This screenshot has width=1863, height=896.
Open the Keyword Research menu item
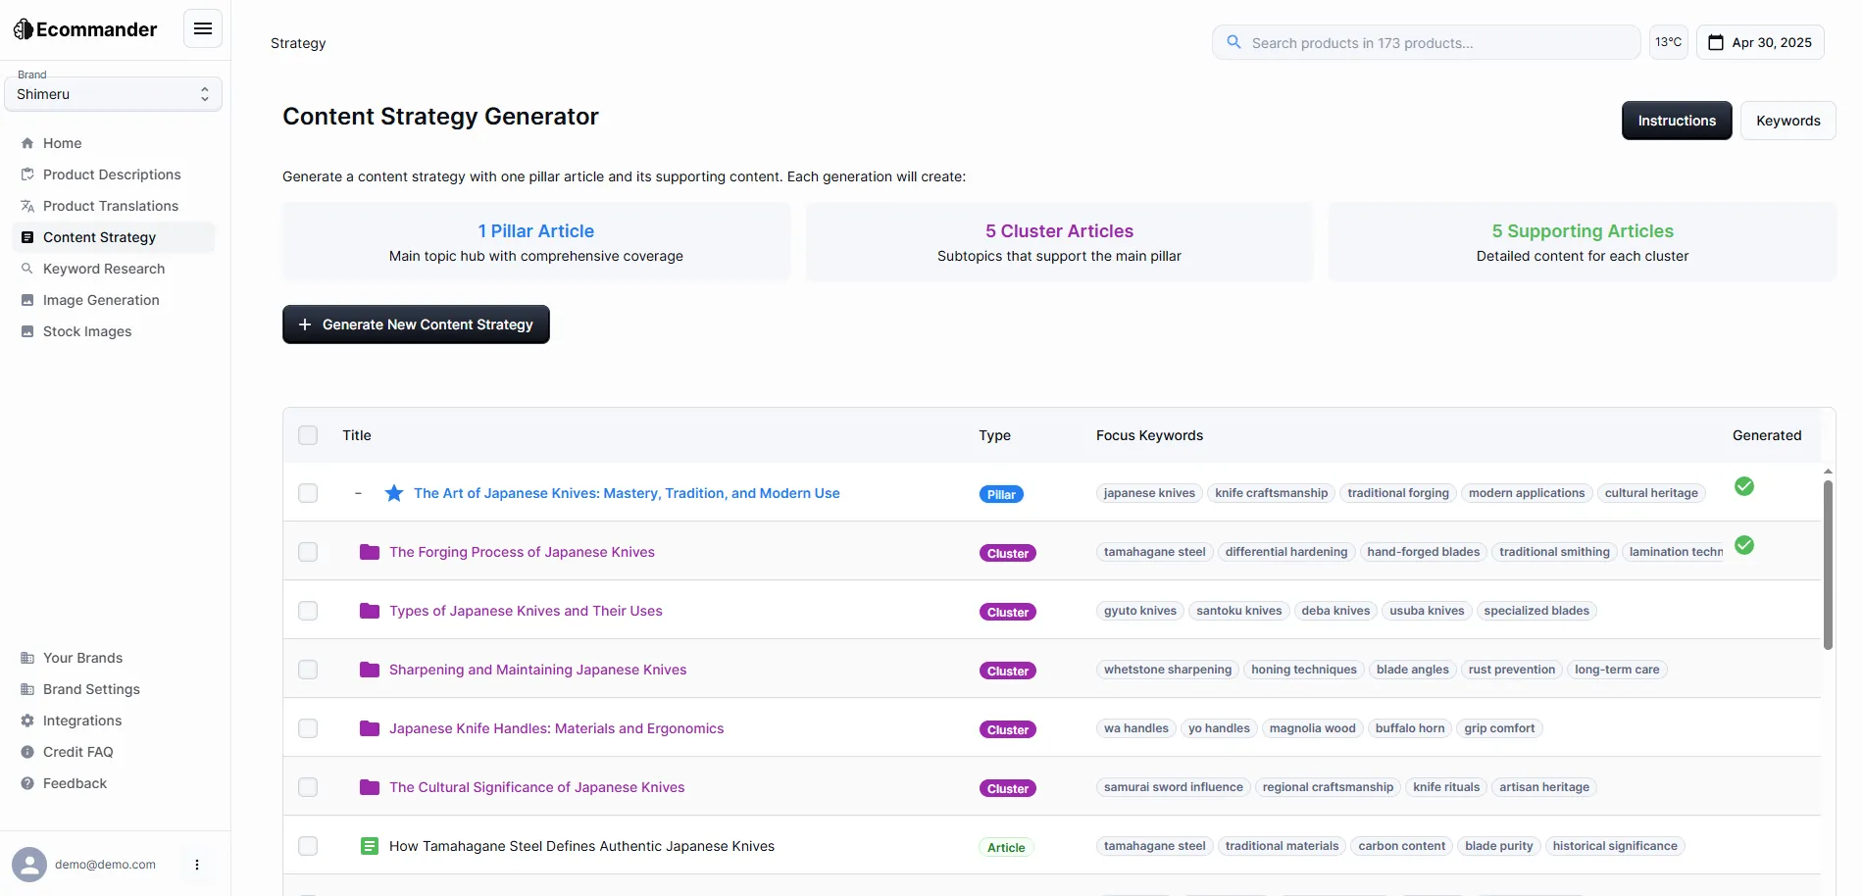pyautogui.click(x=104, y=269)
